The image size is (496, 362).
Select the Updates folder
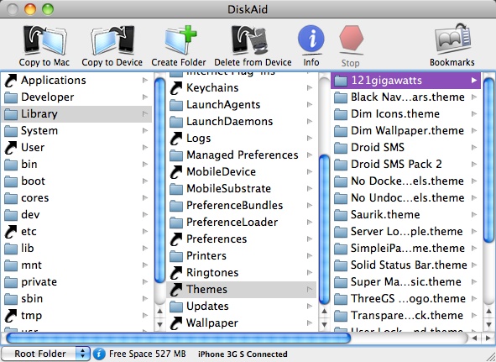[242, 307]
